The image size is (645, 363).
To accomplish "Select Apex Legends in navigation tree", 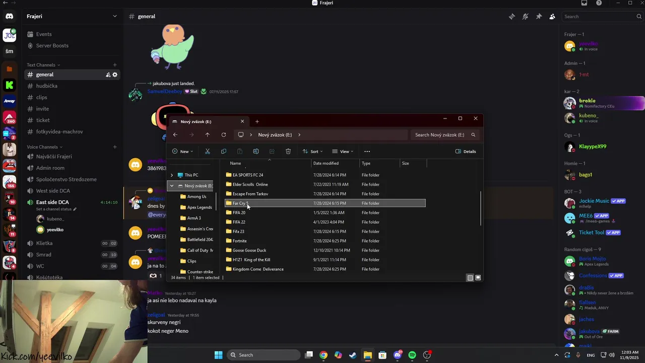I will [197, 207].
